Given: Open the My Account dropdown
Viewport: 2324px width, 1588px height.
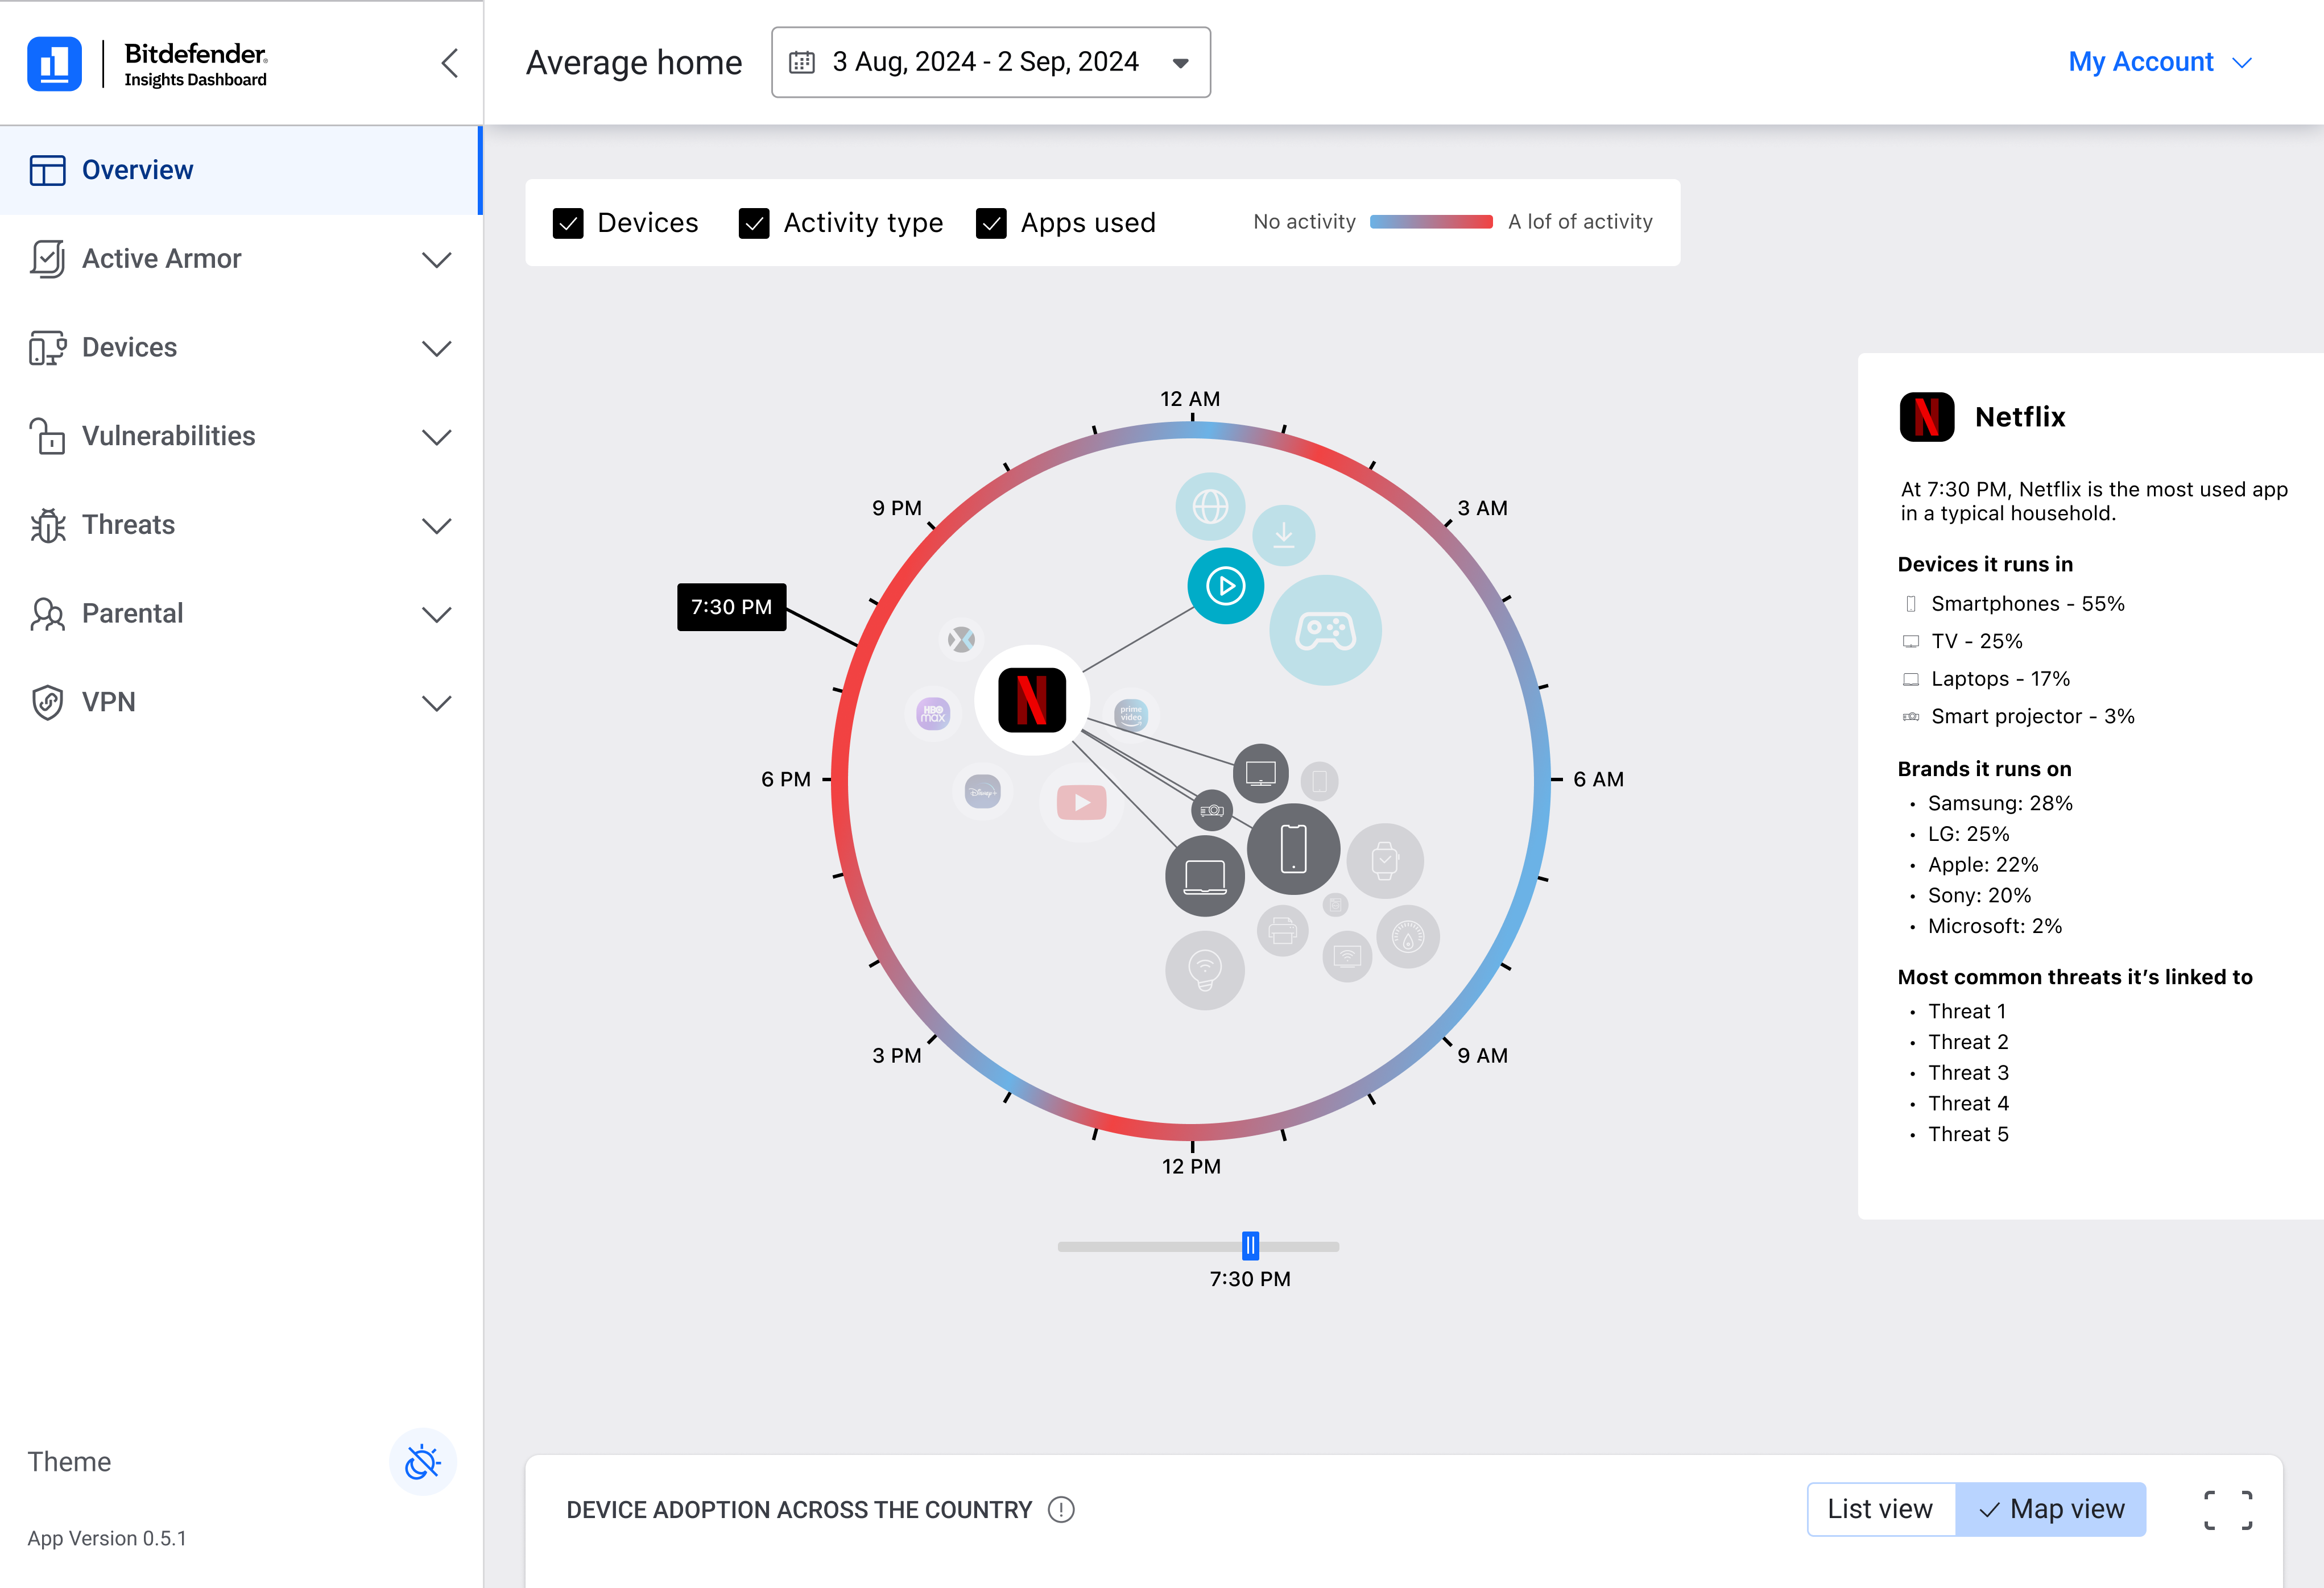Looking at the screenshot, I should (2159, 62).
